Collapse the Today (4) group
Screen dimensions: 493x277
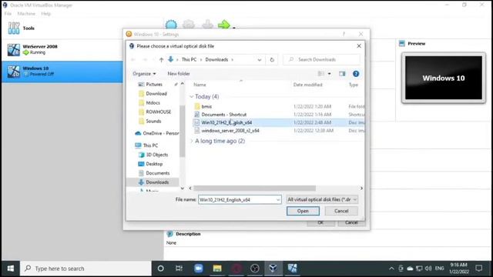tap(192, 97)
